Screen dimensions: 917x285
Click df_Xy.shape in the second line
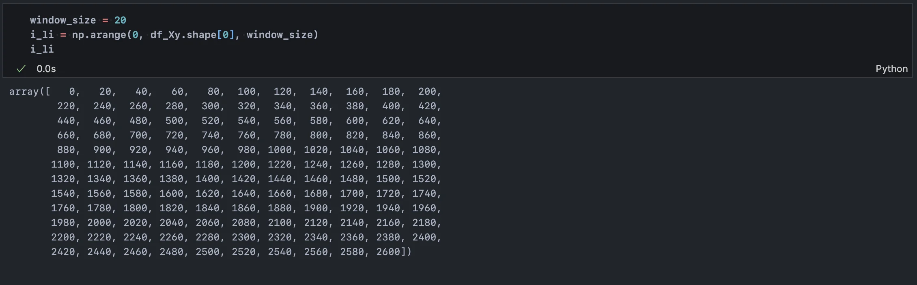coord(183,35)
